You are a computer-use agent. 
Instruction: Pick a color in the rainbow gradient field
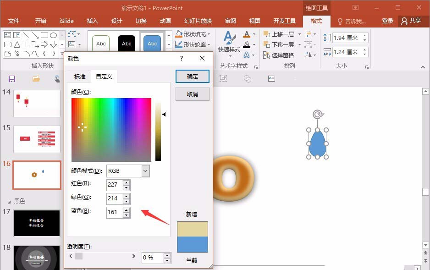pyautogui.click(x=110, y=128)
